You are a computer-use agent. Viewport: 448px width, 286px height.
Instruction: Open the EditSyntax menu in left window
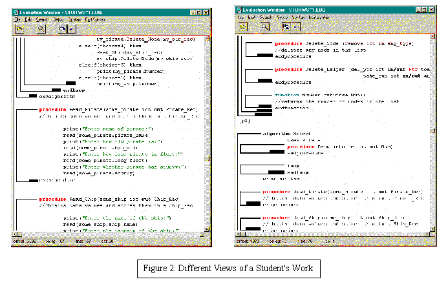coord(95,20)
